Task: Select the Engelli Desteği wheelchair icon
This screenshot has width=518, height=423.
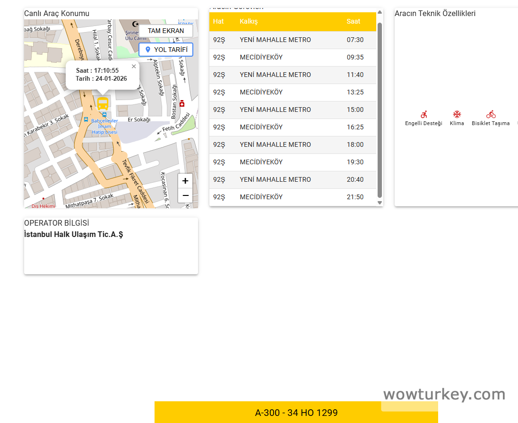Action: (423, 114)
